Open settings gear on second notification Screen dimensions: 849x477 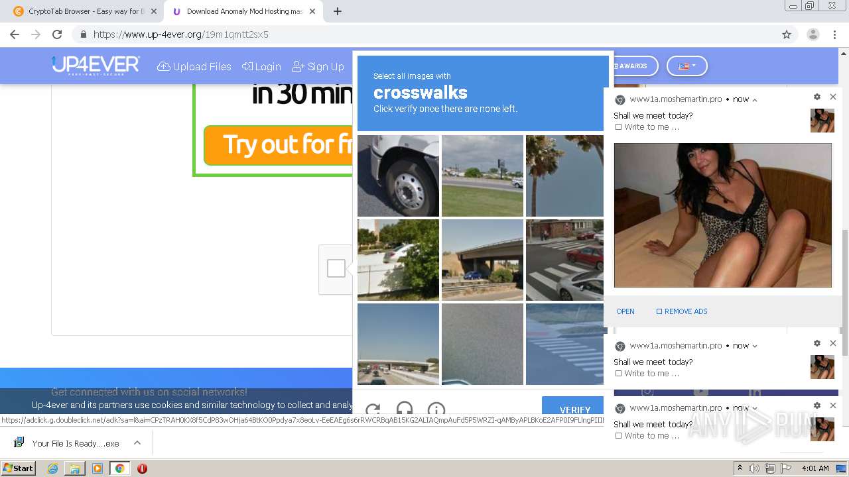coord(816,343)
